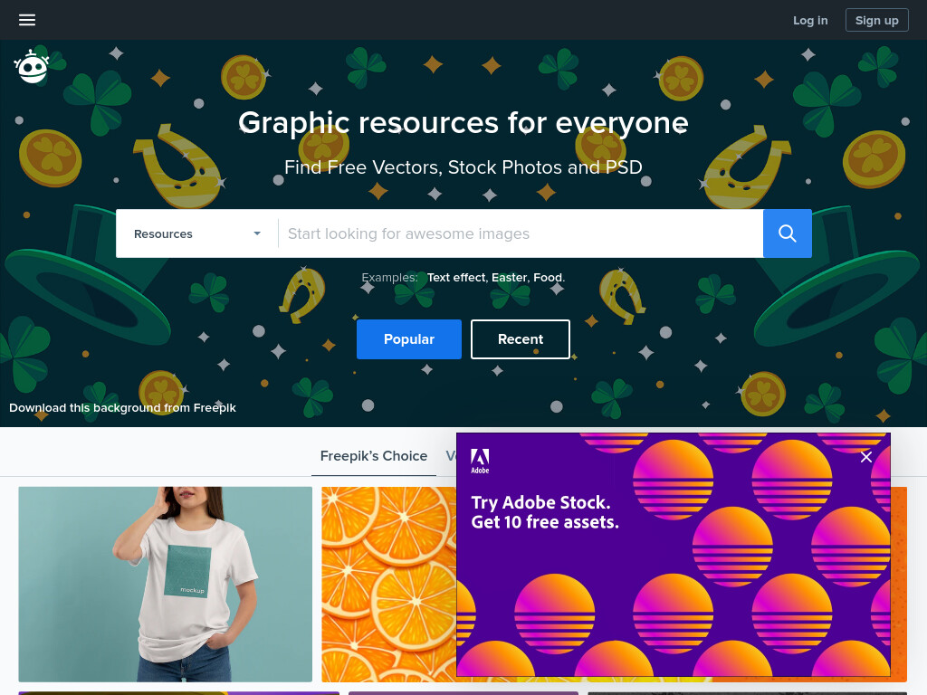Select the Freepik's Choice tab
Image resolution: width=927 pixels, height=695 pixels.
[374, 456]
